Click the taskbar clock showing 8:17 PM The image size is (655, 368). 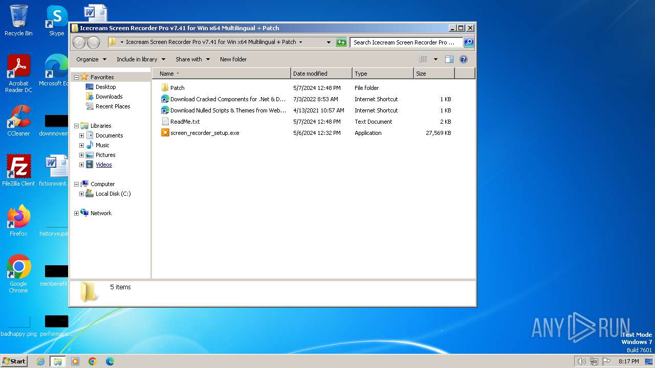click(x=628, y=361)
